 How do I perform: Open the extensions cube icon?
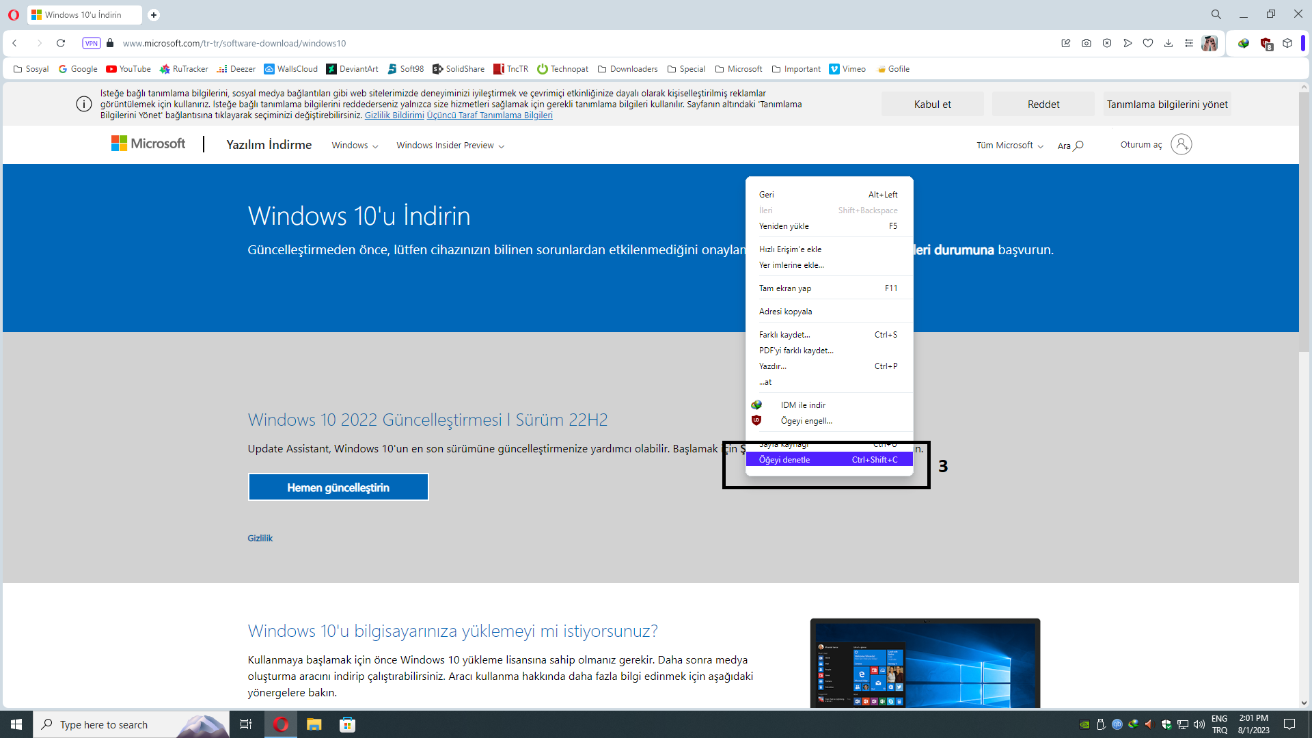point(1287,43)
